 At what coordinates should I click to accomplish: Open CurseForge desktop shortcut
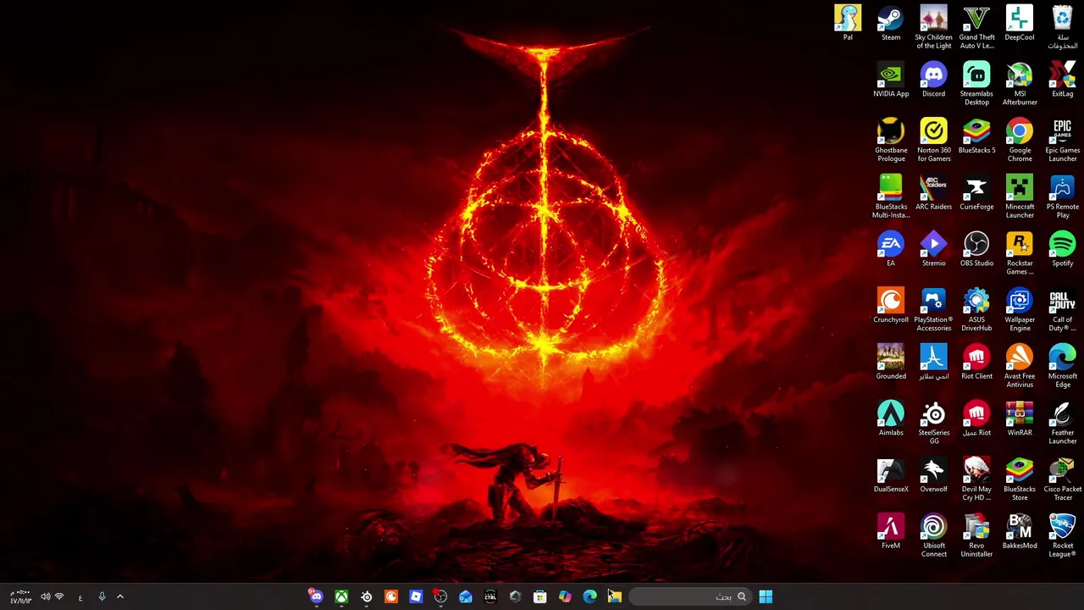[x=976, y=194]
